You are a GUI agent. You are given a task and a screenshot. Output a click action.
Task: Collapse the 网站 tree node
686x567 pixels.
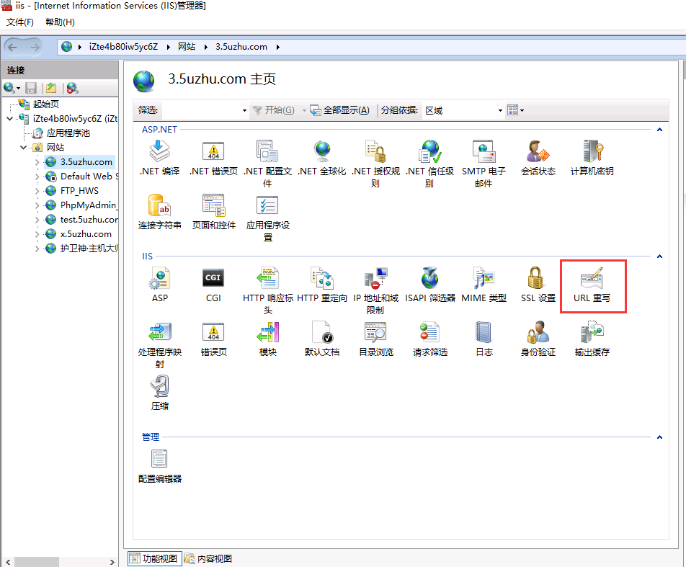[x=24, y=148]
